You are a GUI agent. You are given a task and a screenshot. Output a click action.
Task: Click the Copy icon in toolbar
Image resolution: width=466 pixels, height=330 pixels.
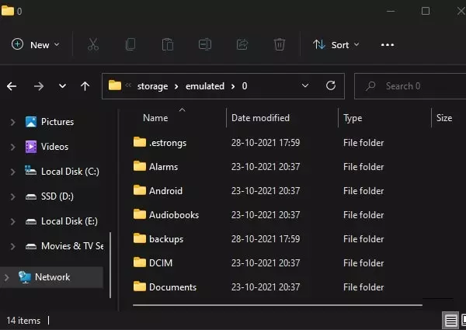click(130, 45)
